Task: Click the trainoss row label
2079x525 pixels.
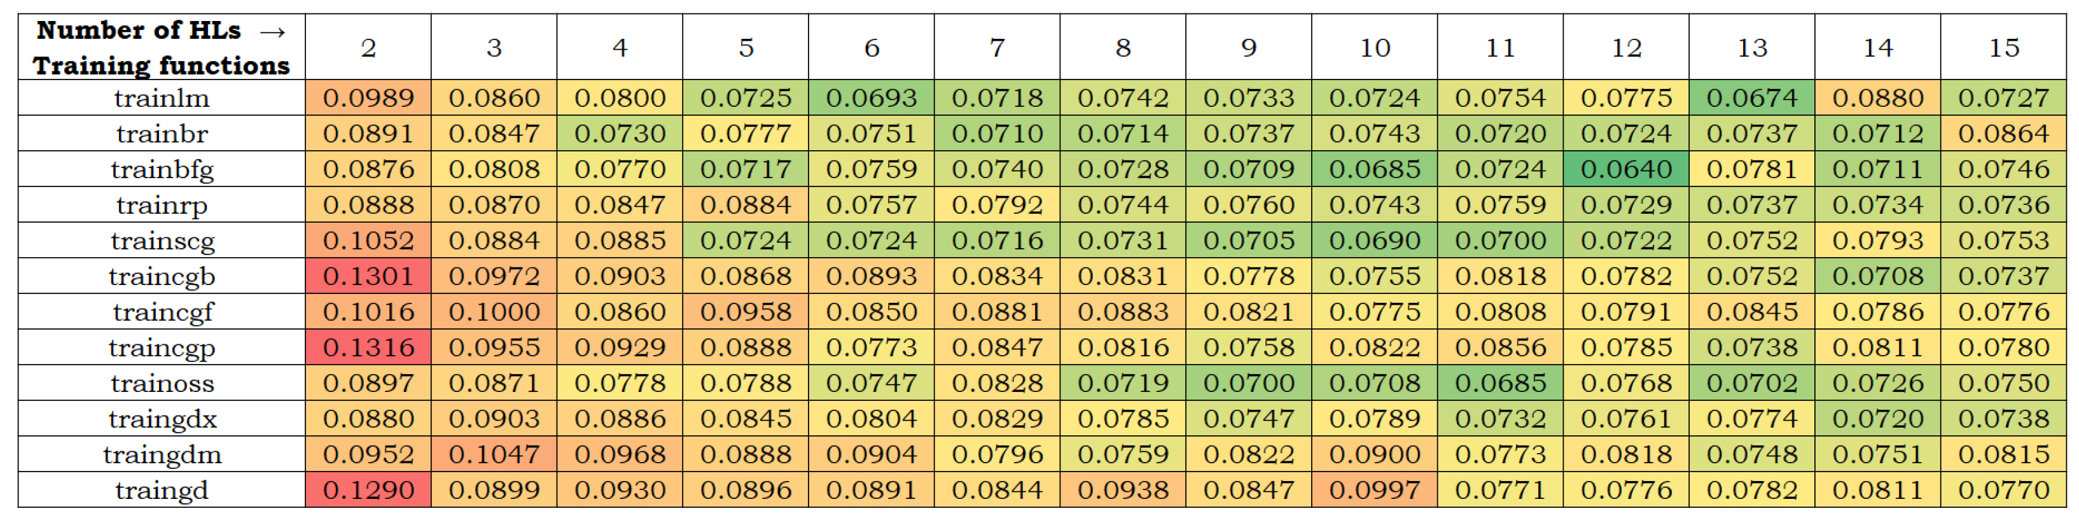Action: [162, 384]
